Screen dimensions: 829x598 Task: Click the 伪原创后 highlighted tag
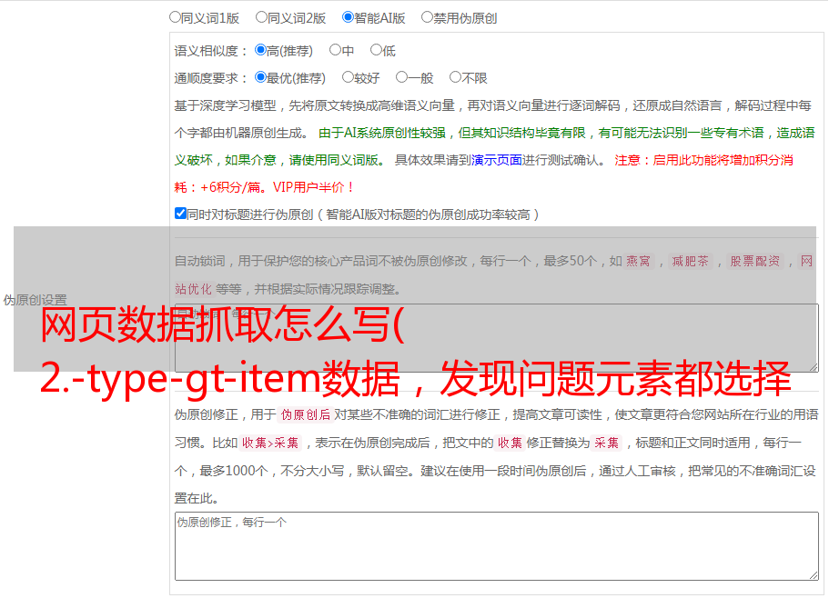tap(306, 414)
